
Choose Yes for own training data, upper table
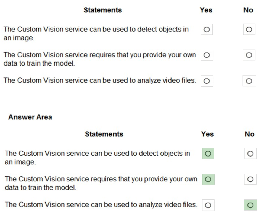point(207,55)
